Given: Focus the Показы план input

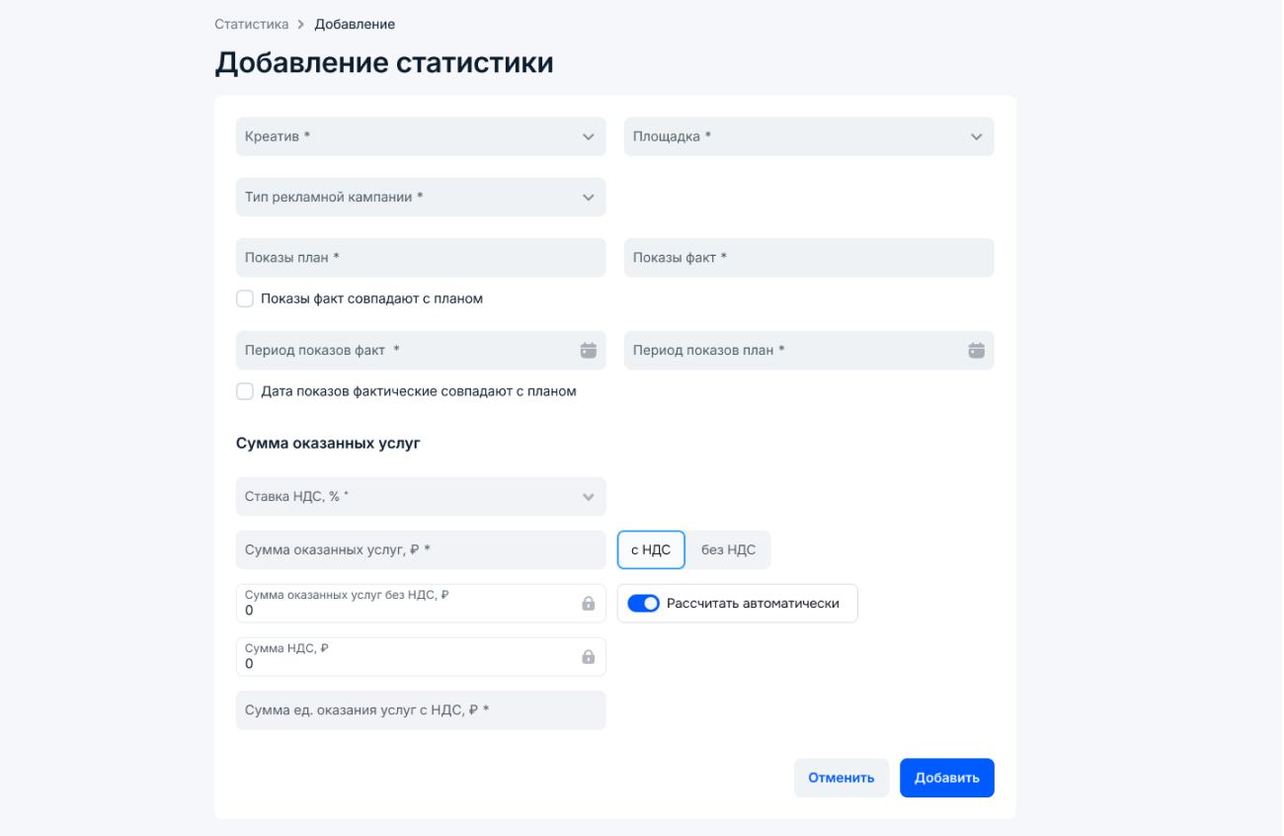Looking at the screenshot, I should point(421,257).
